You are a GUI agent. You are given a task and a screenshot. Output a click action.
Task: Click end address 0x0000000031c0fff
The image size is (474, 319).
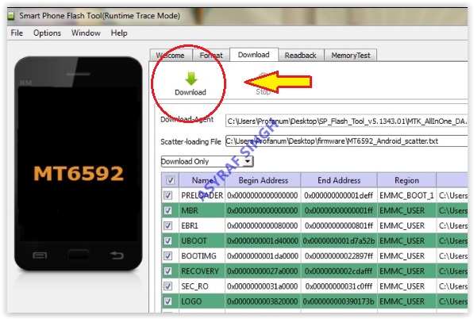click(x=338, y=286)
